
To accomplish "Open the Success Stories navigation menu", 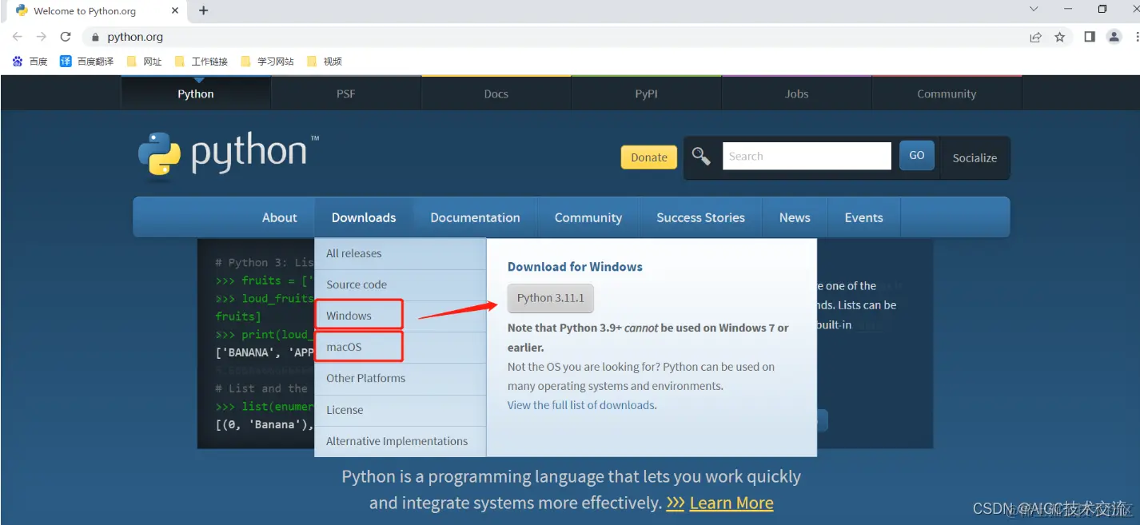I will click(x=700, y=217).
